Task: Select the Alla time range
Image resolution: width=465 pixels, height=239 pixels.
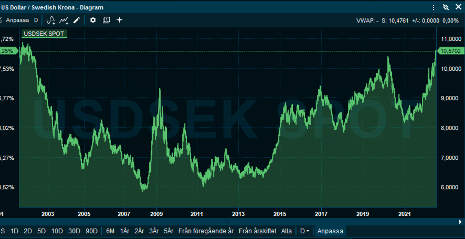Action: (x=287, y=231)
